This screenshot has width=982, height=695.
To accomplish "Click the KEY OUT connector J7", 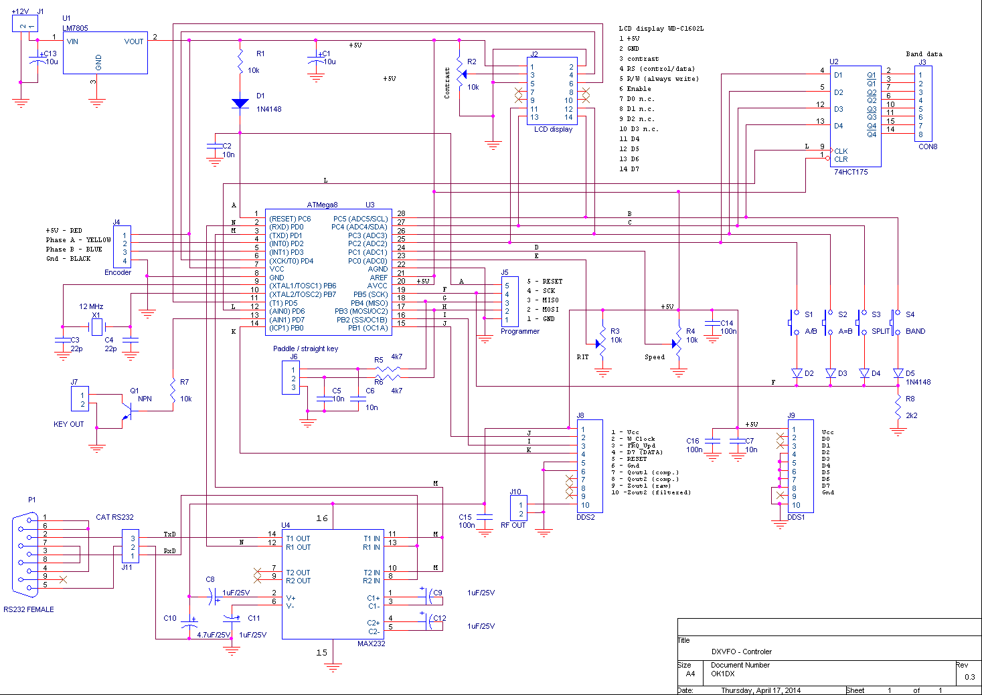I will (80, 399).
